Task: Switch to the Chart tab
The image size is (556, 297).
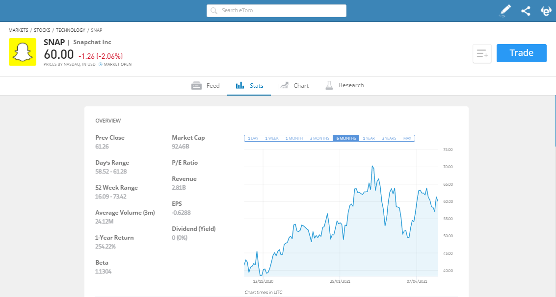Action: click(x=294, y=86)
